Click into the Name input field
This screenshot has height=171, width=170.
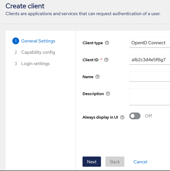pos(150,76)
